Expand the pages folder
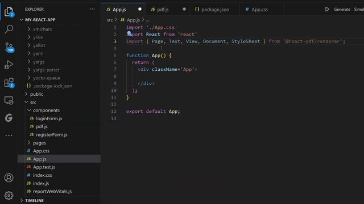Viewport: 364px width, 204px height. tap(39, 143)
